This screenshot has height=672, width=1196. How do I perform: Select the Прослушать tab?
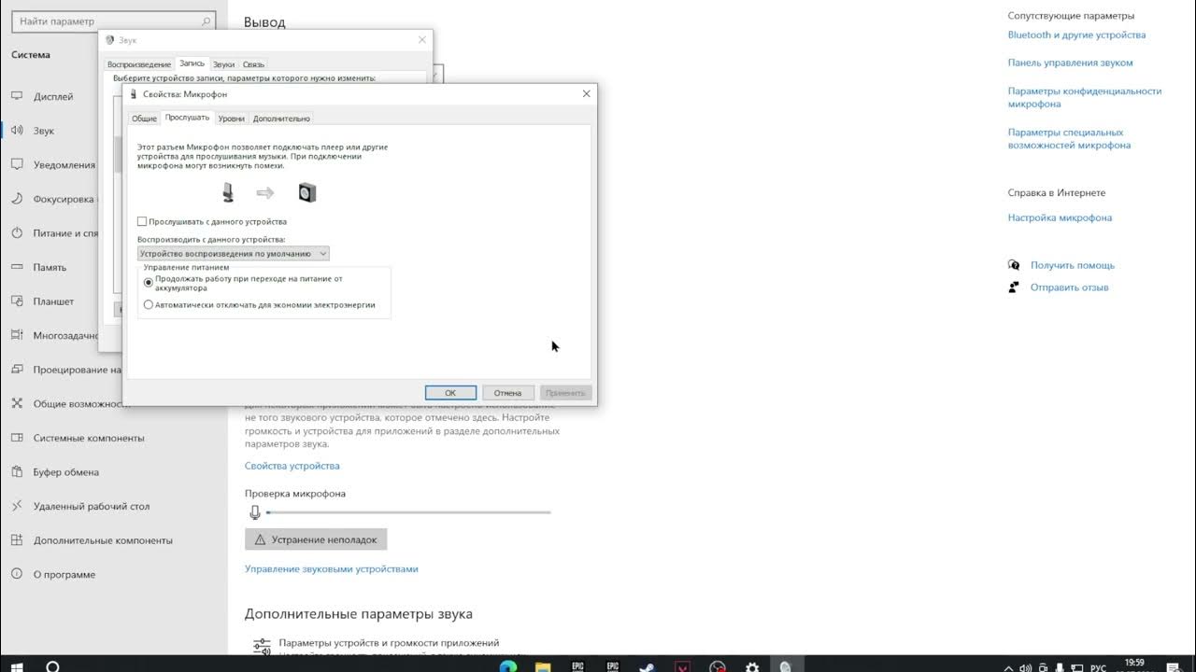(187, 118)
